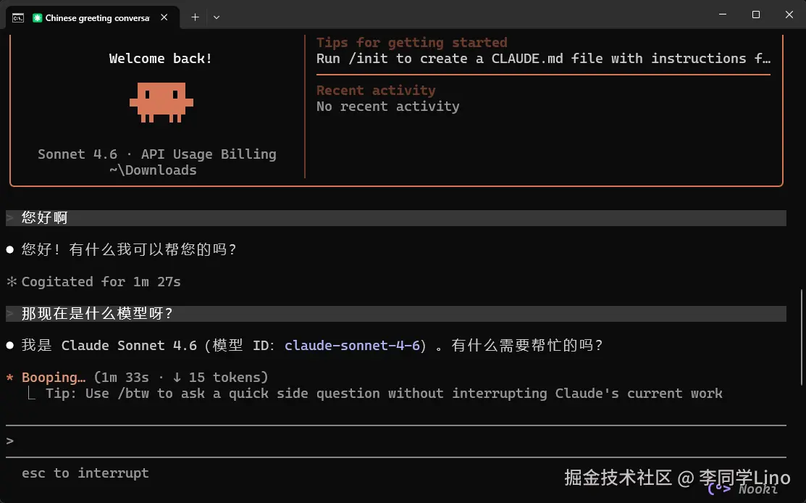Click the orange pixel mascot icon
Image resolution: width=806 pixels, height=503 pixels.
[161, 102]
